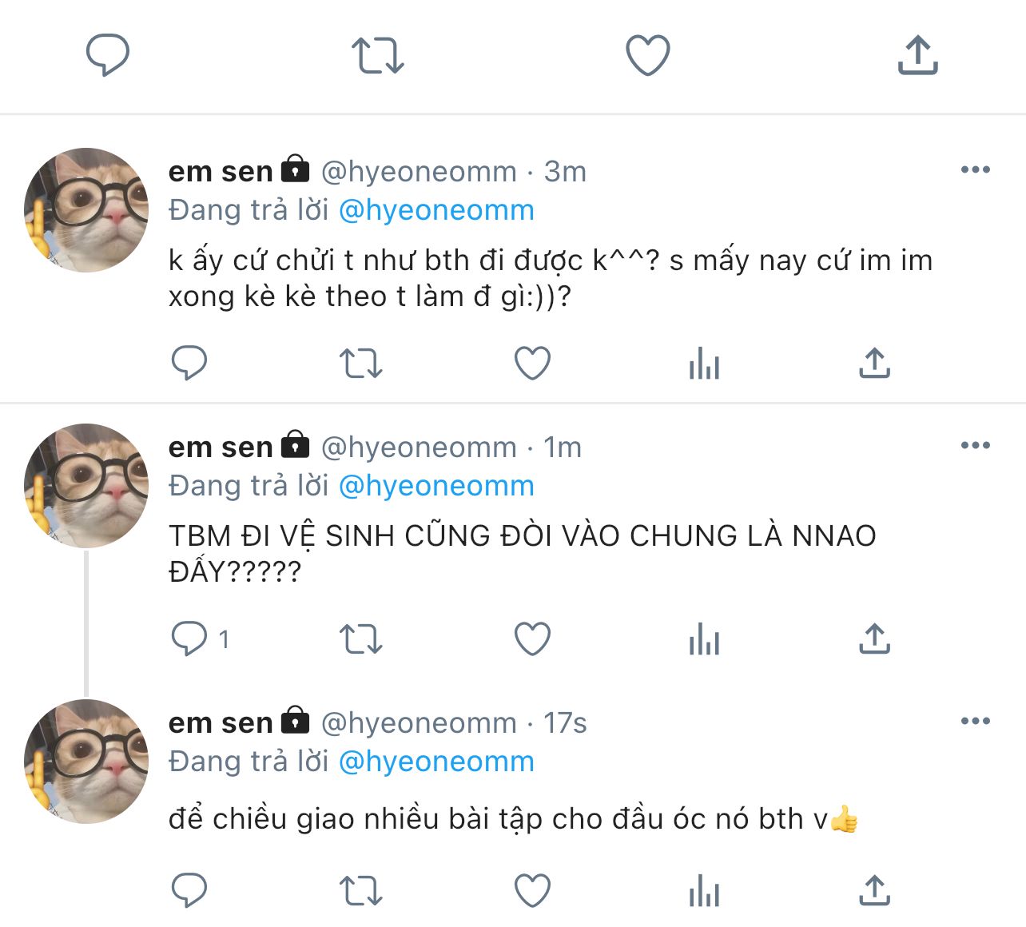This screenshot has height=927, width=1026.
Task: Tap the large retweet icon at top
Action: [378, 56]
